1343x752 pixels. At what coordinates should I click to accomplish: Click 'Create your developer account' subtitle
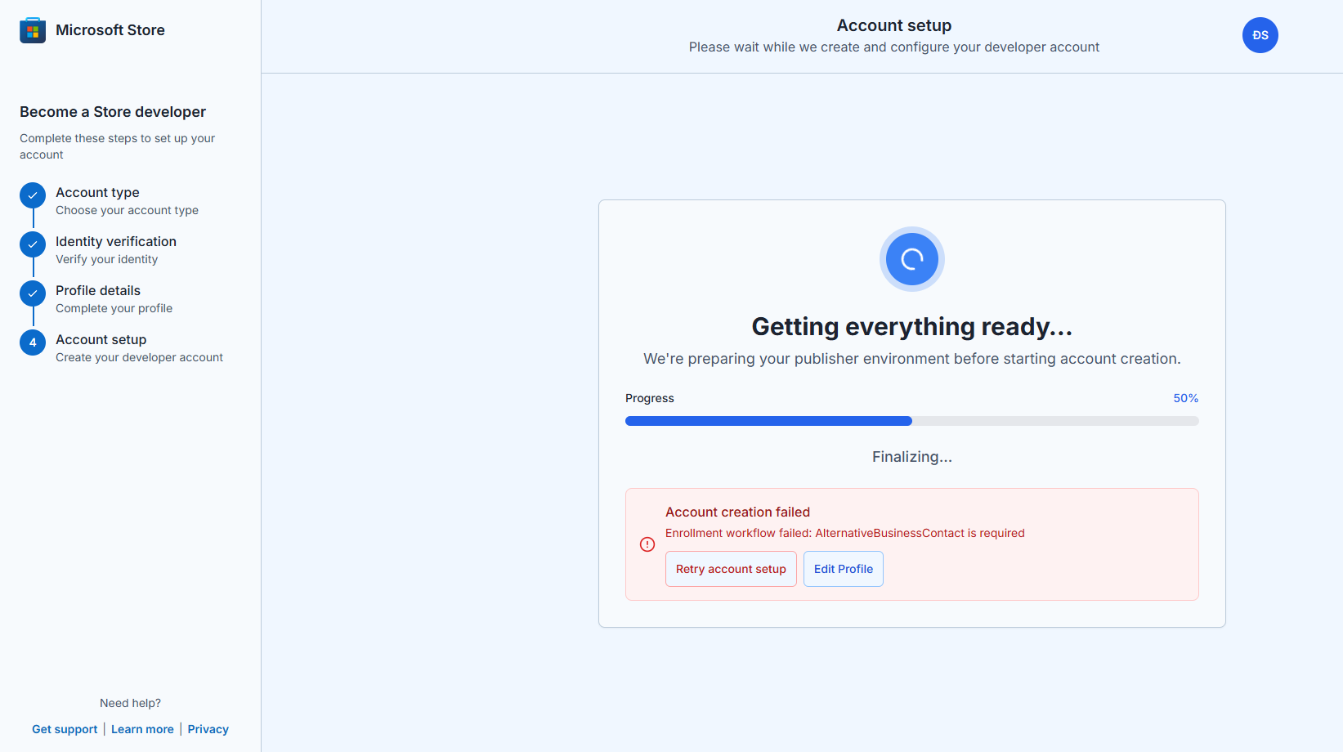(139, 357)
